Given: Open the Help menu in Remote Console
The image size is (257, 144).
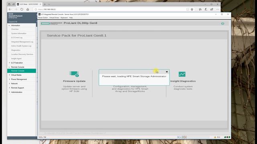Looking at the screenshot, I should (71, 18).
